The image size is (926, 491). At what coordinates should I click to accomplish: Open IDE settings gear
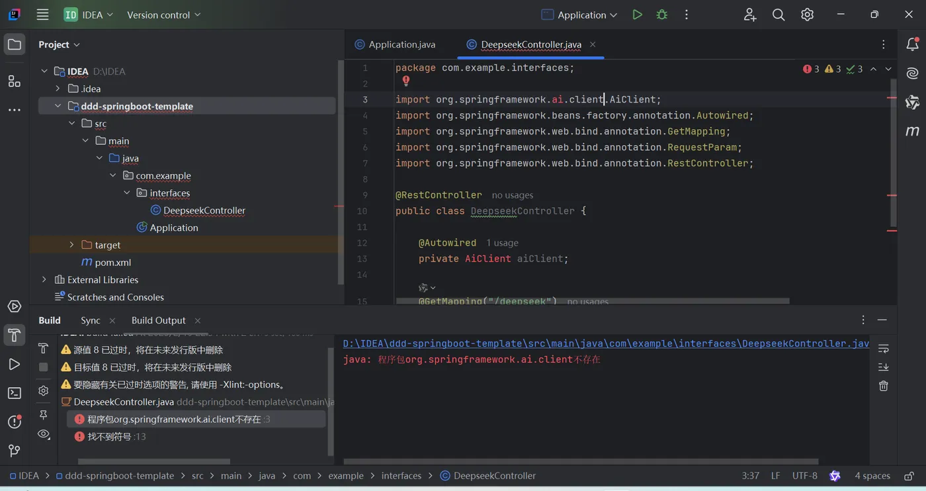(x=807, y=15)
